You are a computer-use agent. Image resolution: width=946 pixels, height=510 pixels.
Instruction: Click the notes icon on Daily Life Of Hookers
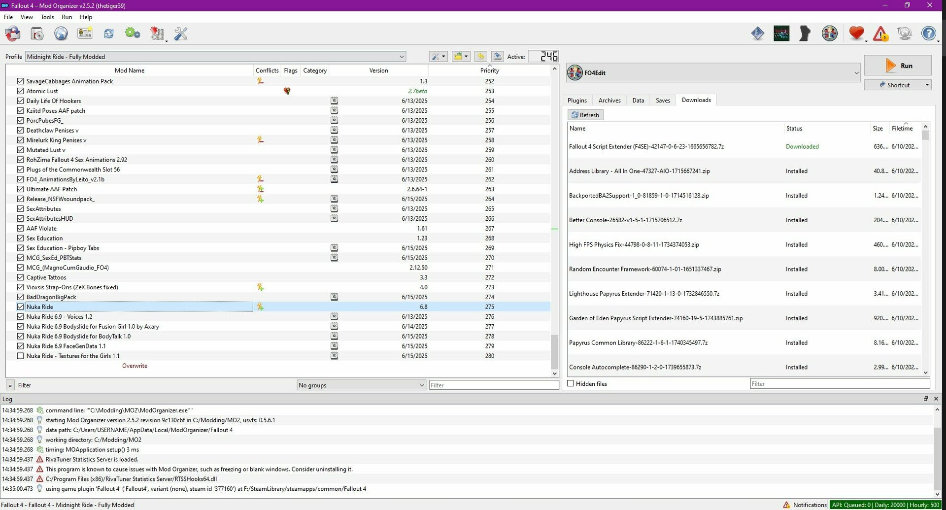[334, 101]
